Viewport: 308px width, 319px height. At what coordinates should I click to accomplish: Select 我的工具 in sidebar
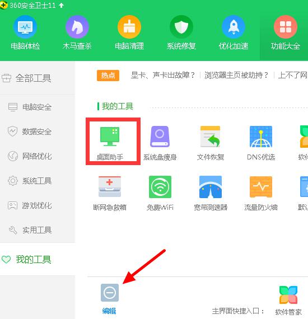[x=38, y=259]
